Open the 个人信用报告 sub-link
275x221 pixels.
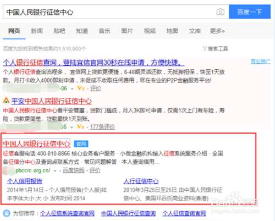(x=25, y=181)
